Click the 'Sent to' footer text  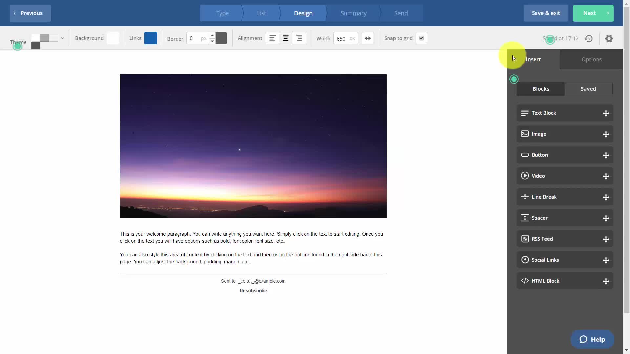pyautogui.click(x=253, y=281)
